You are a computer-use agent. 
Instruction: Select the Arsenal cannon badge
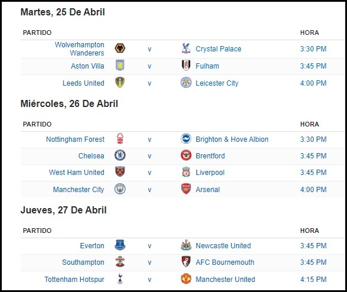tap(186, 189)
